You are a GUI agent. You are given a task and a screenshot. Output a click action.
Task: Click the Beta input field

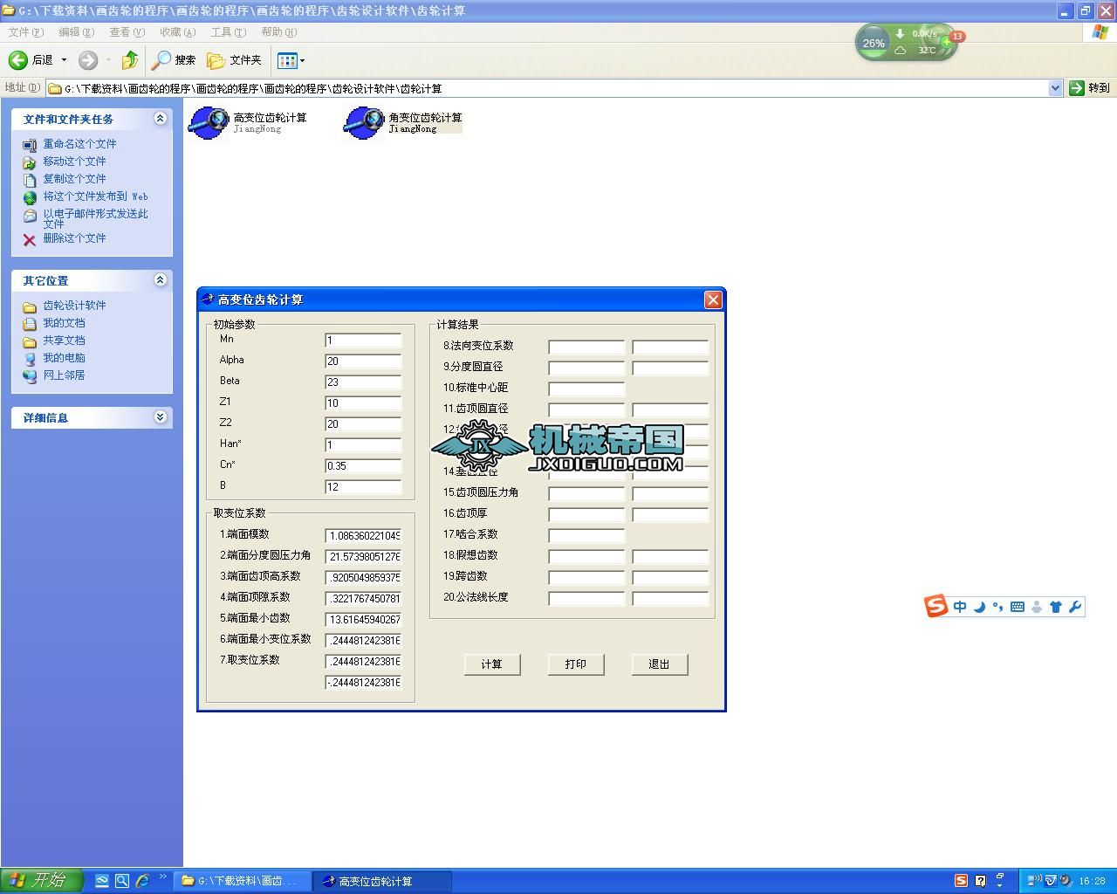click(x=363, y=382)
